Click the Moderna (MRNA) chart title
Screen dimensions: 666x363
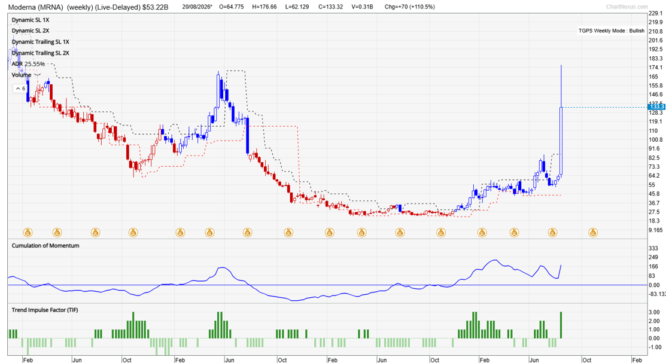(x=36, y=7)
